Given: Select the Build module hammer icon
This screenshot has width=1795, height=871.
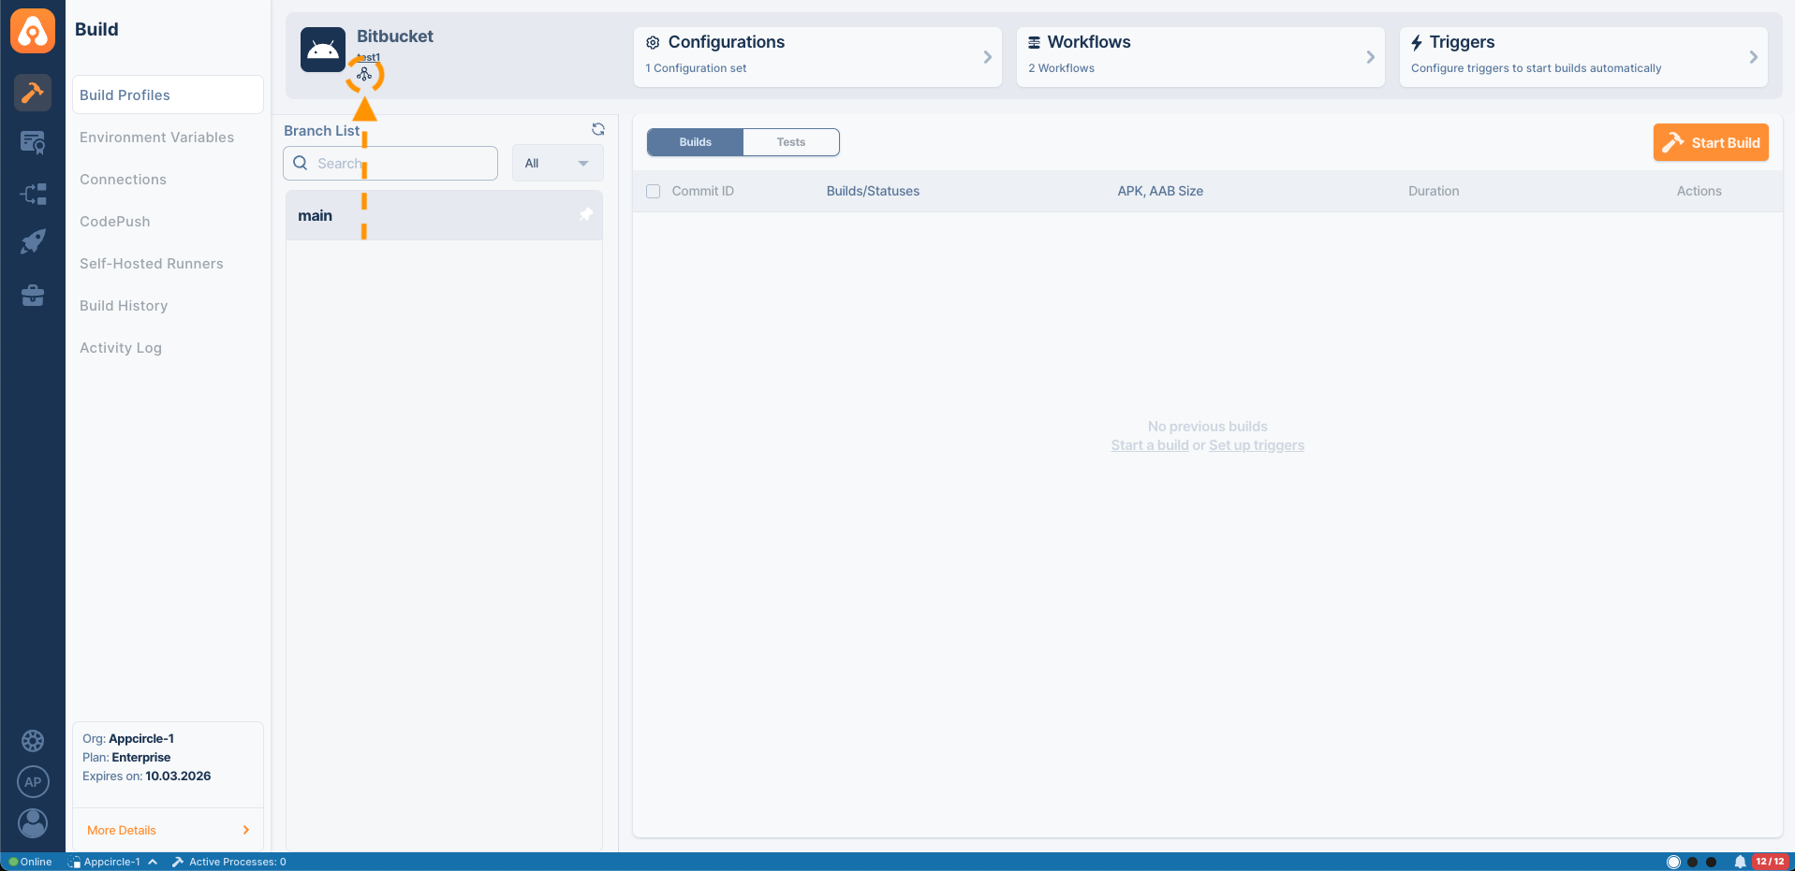Looking at the screenshot, I should (x=33, y=94).
